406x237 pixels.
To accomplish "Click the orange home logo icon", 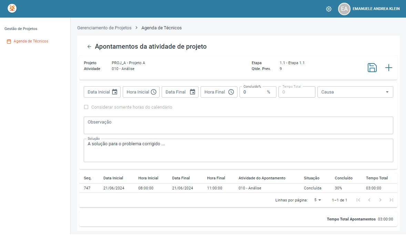I will [x=12, y=8].
